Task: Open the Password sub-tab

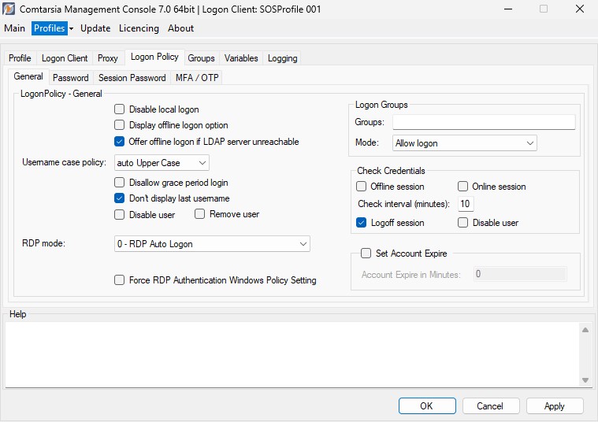Action: coord(71,78)
